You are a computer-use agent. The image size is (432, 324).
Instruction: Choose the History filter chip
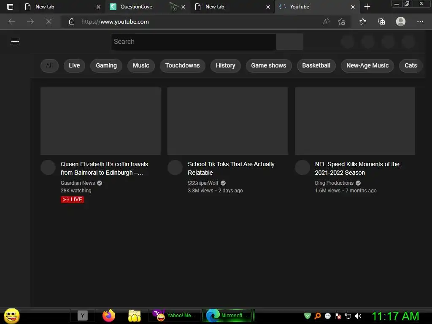[x=225, y=65]
